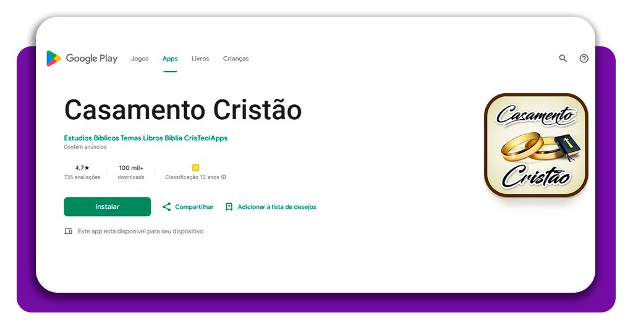
Task: Click the 4,7 star rating
Action: 82,168
